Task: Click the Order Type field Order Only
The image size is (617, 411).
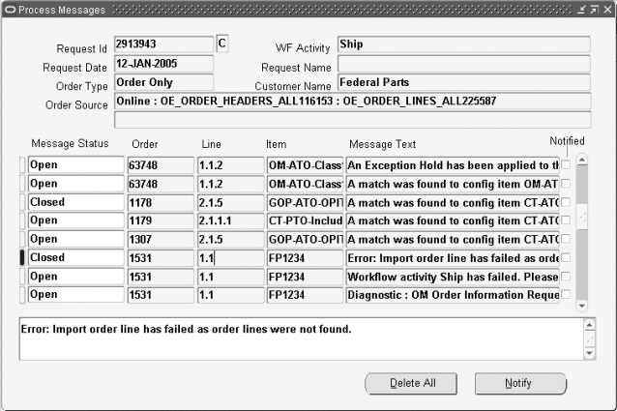Action: point(163,82)
